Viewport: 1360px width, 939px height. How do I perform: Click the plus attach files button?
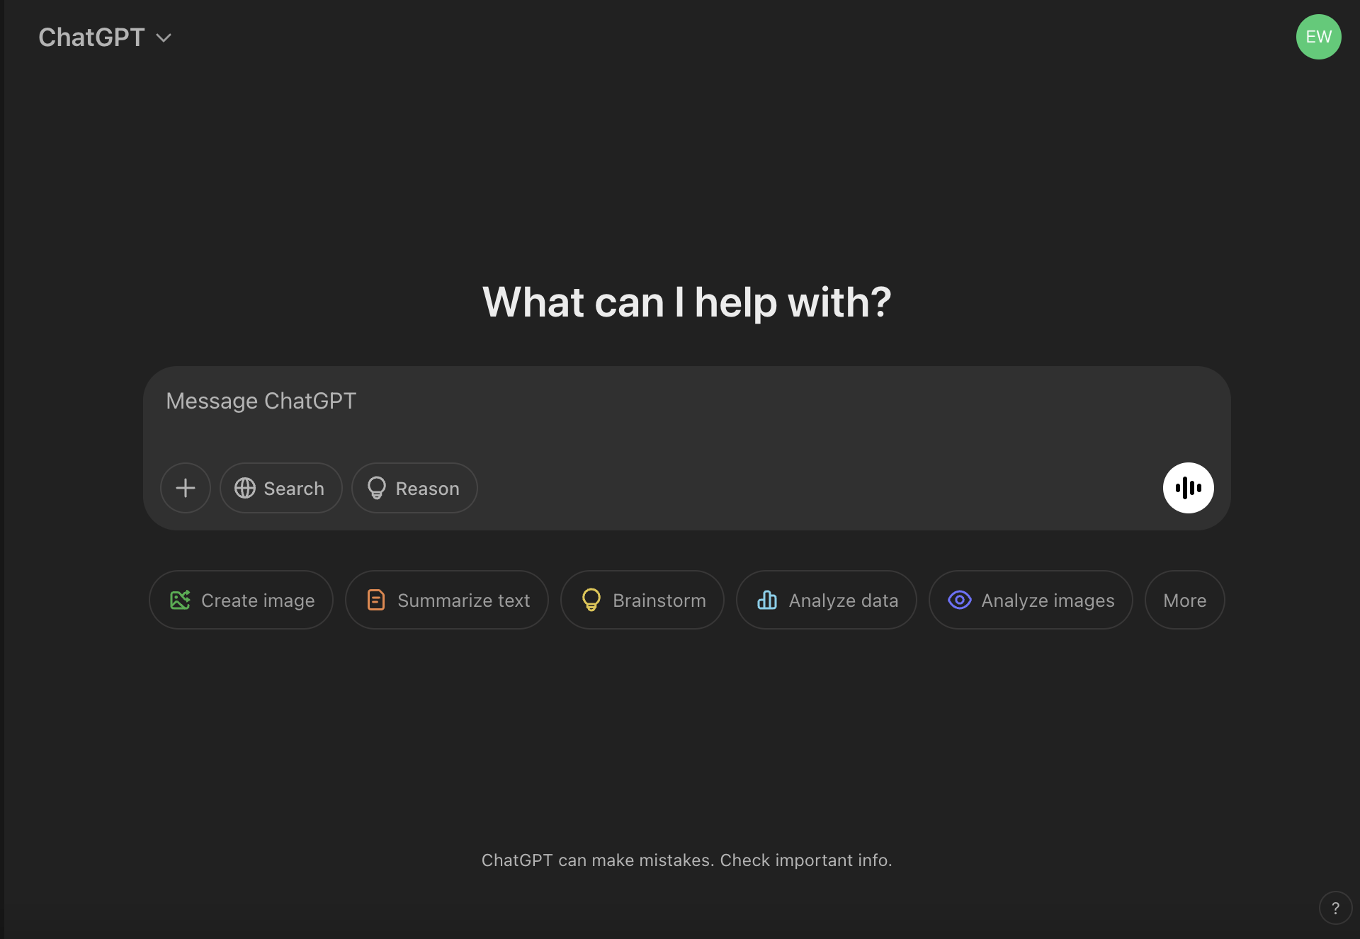[x=186, y=488]
